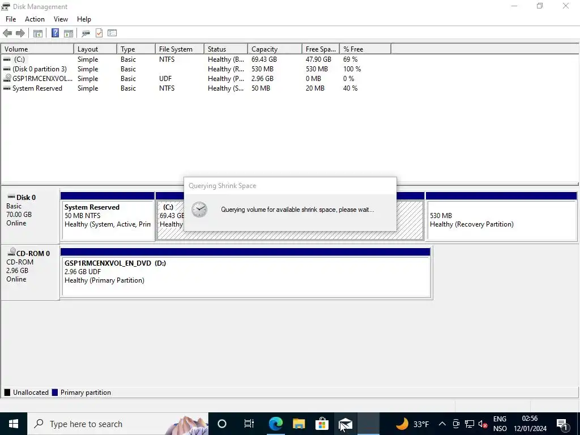Image resolution: width=580 pixels, height=435 pixels.
Task: Click the clock icon in the querying dialog
Action: click(x=199, y=210)
